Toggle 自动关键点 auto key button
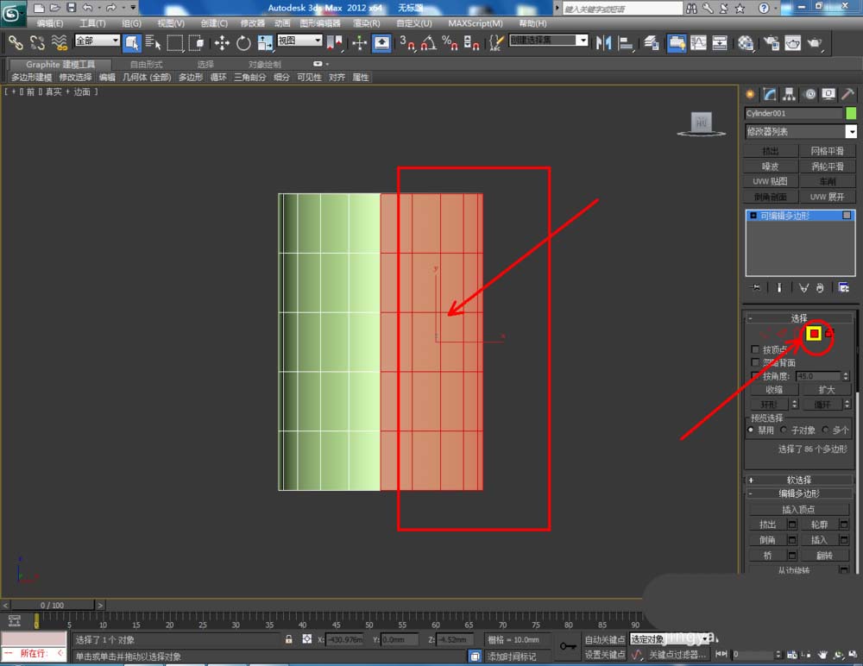The width and height of the screenshot is (863, 666). pyautogui.click(x=604, y=639)
